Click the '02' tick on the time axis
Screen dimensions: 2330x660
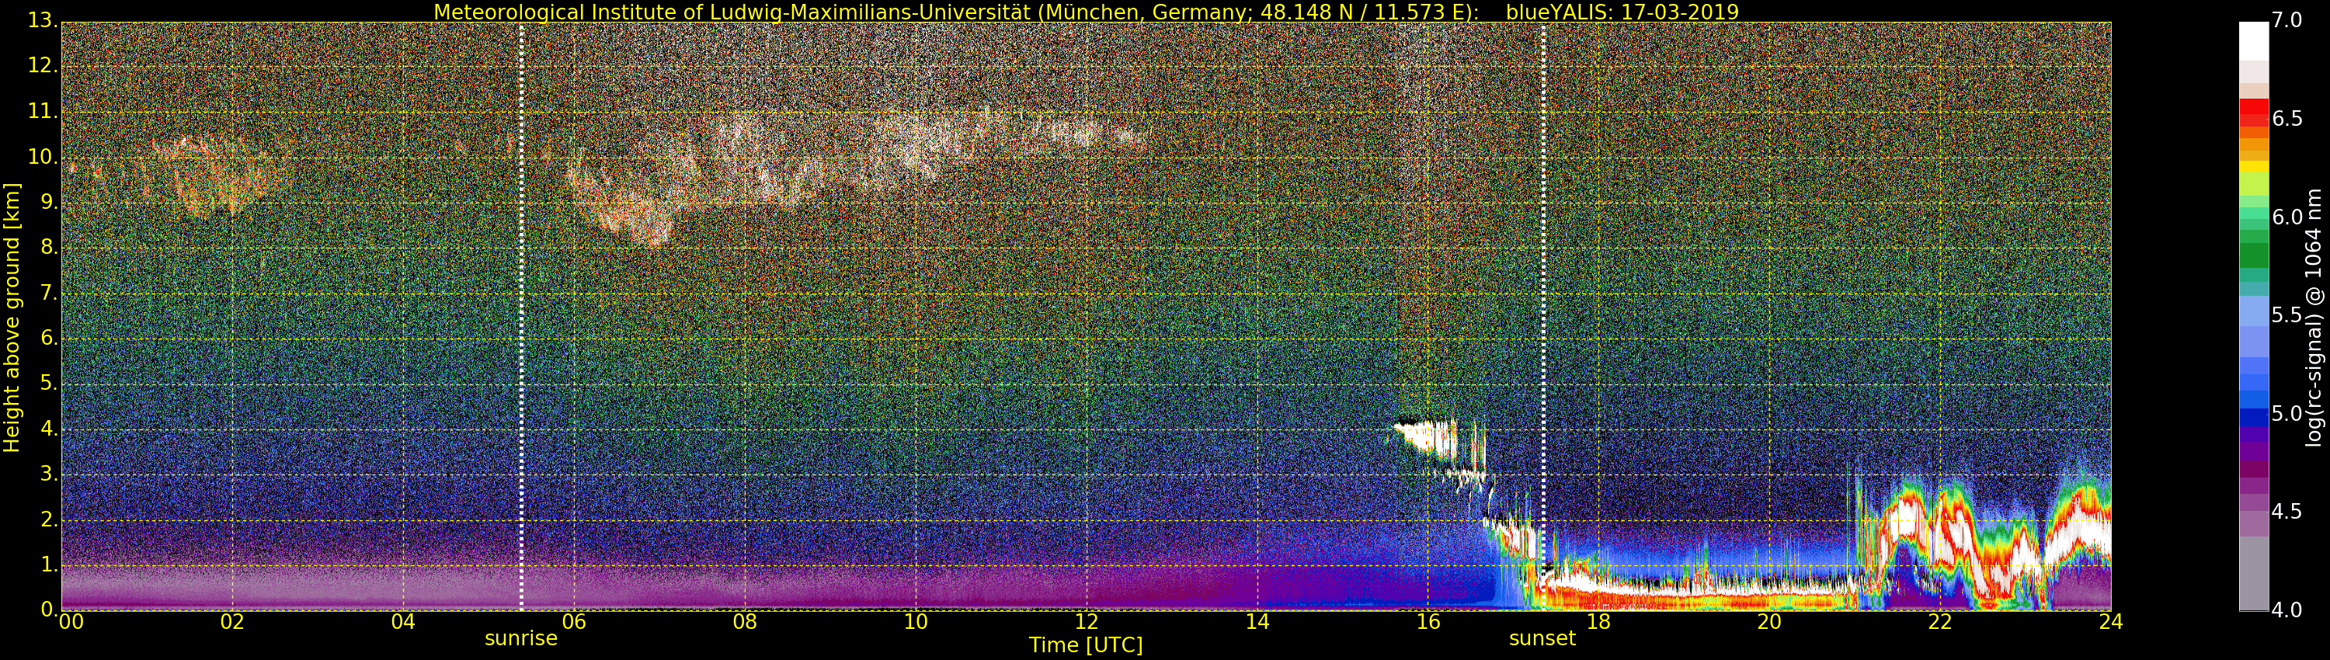click(232, 622)
